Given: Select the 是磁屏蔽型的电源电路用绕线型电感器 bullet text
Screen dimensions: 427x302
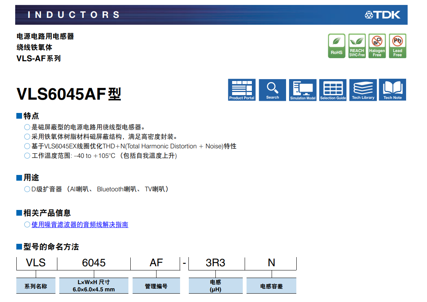Looking at the screenshot, I should pyautogui.click(x=88, y=127).
